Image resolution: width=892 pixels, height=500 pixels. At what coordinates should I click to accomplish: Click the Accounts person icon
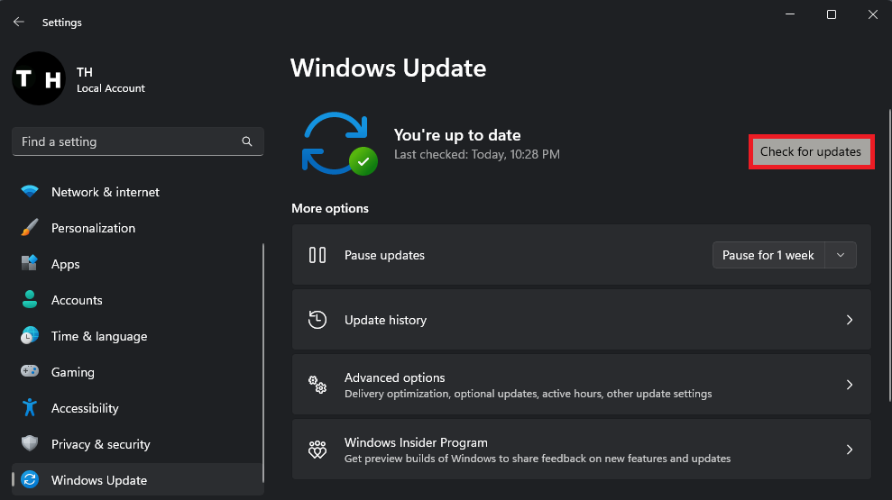(30, 299)
